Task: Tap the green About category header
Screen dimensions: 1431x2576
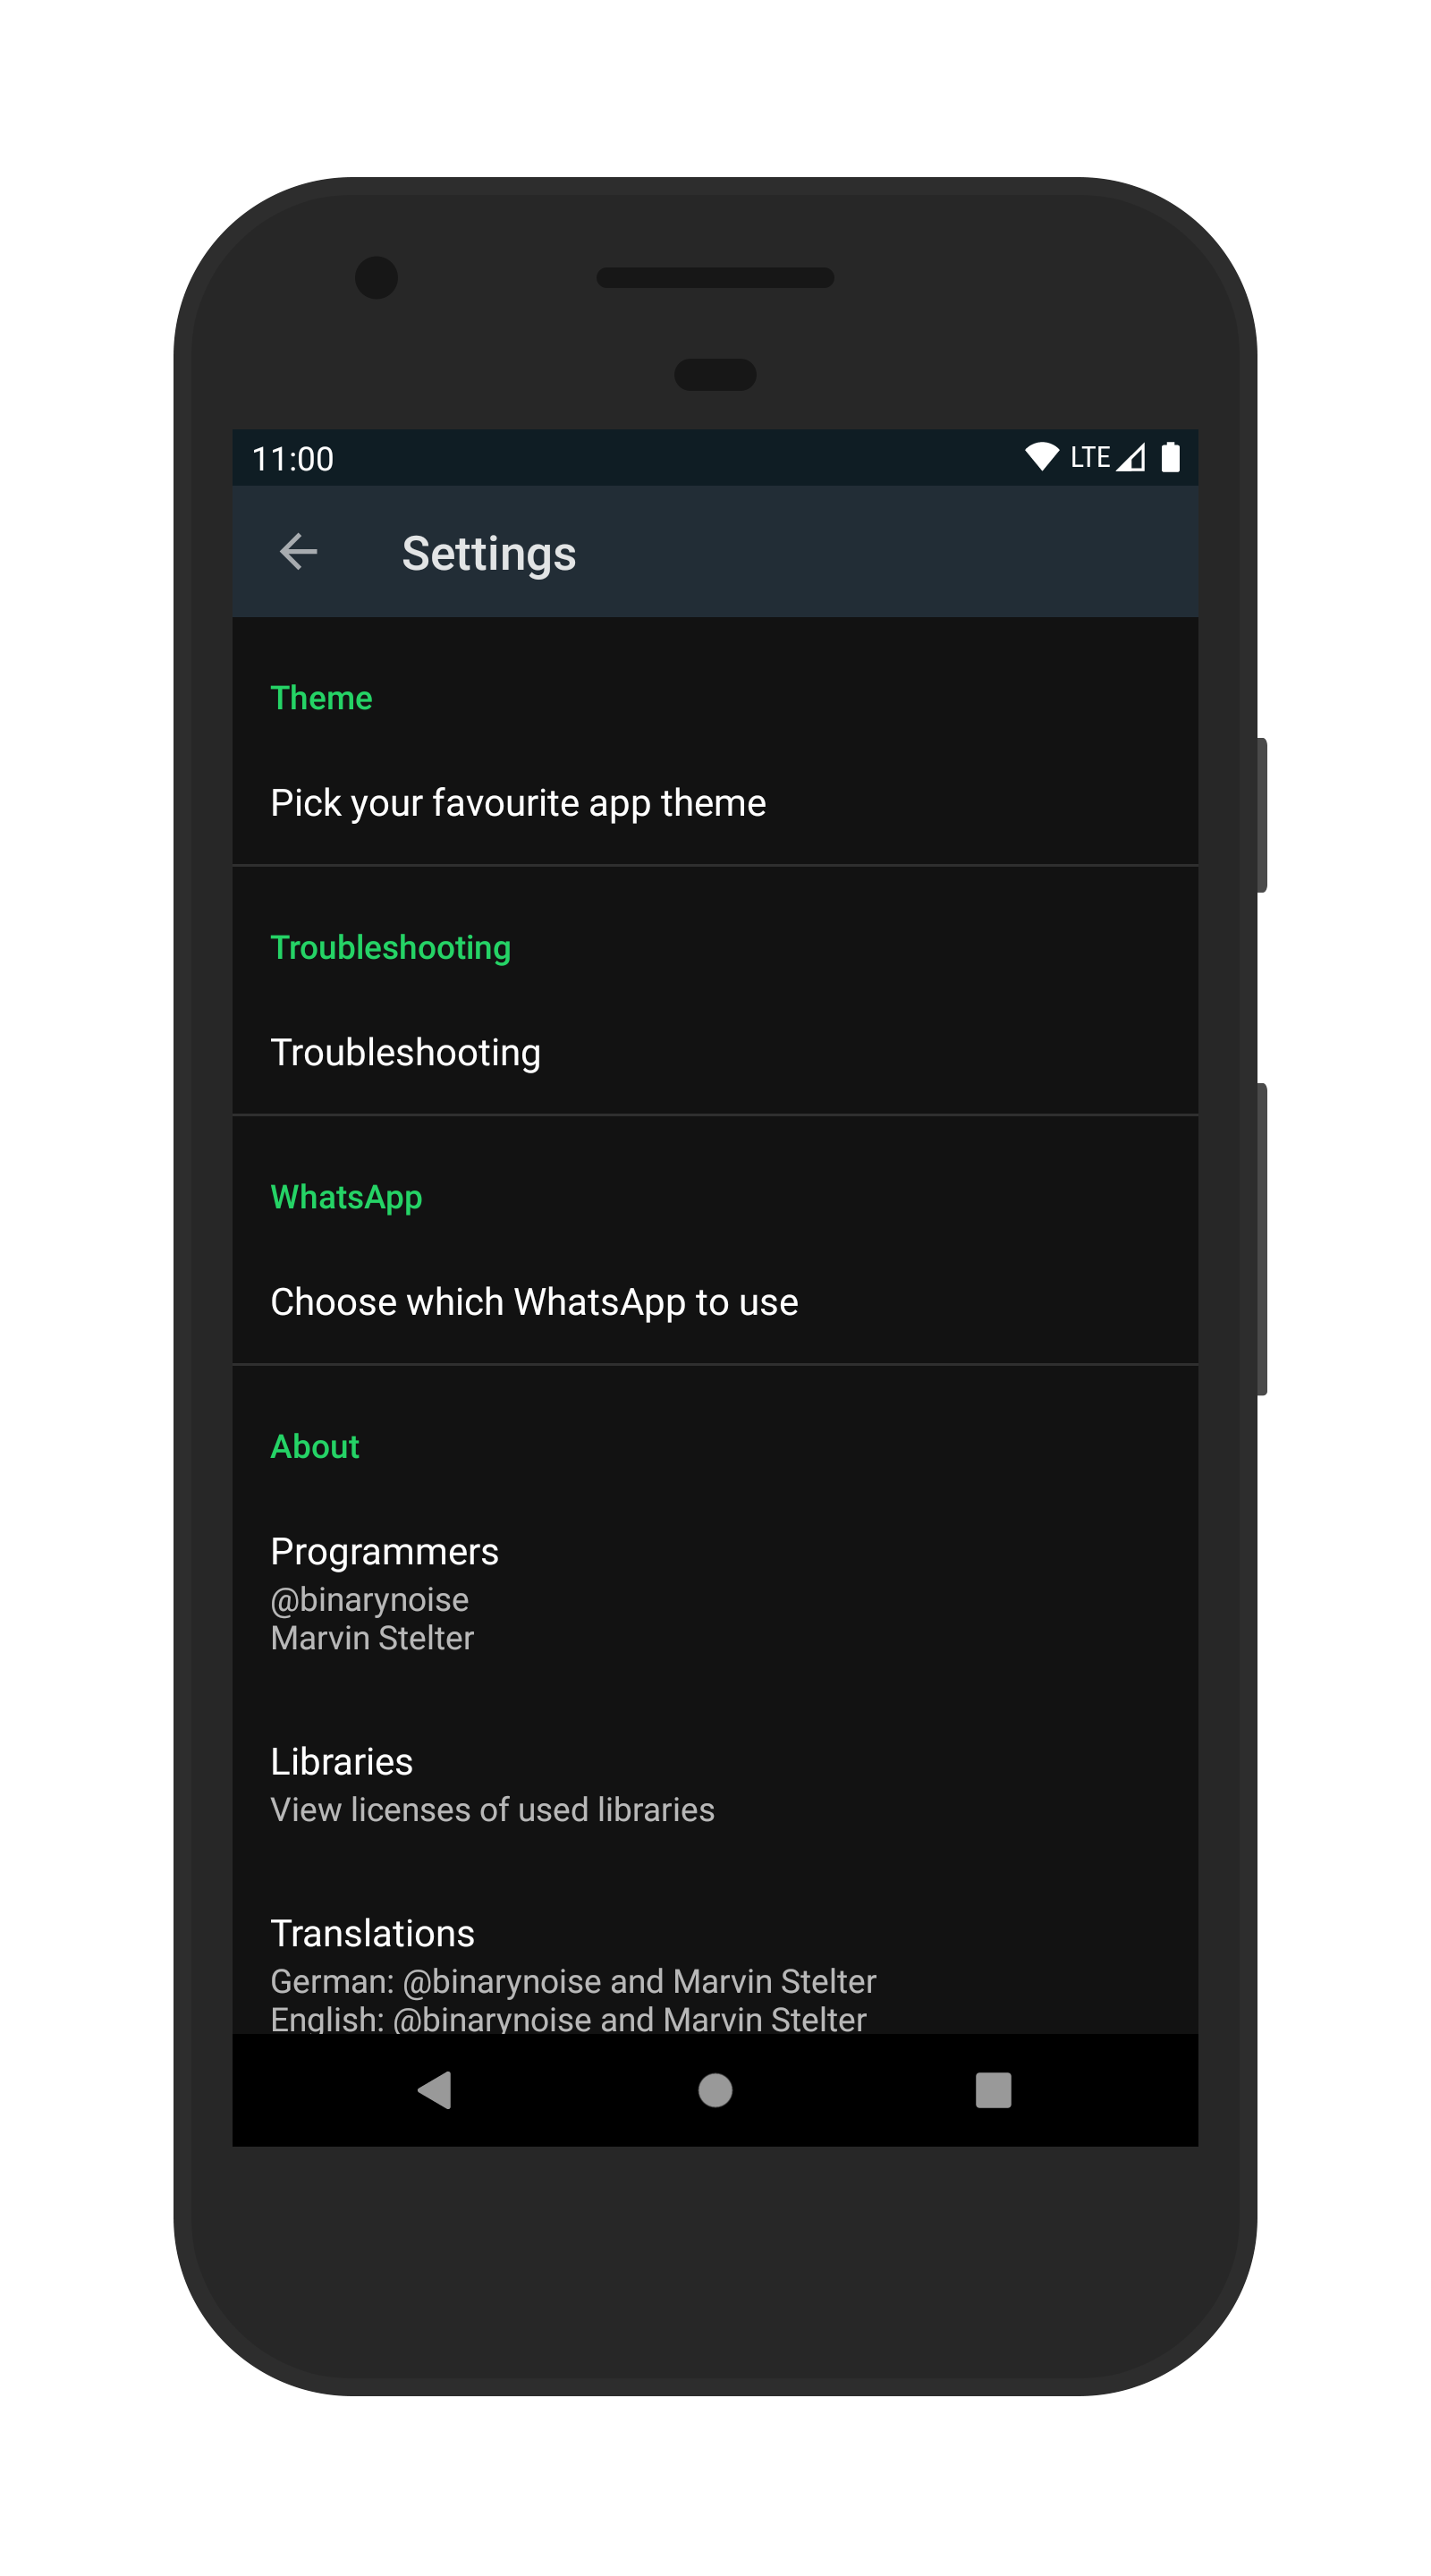Action: pos(315,1447)
